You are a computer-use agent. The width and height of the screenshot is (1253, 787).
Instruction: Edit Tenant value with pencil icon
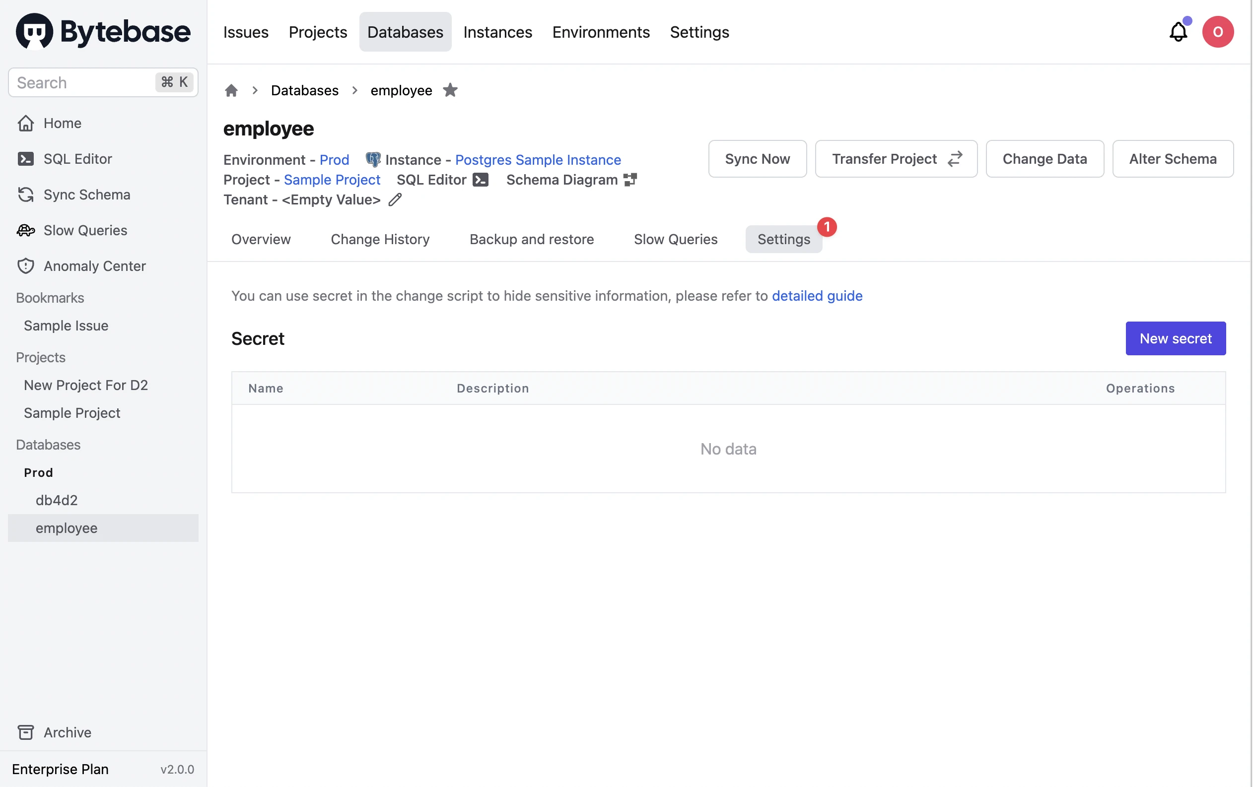click(395, 200)
